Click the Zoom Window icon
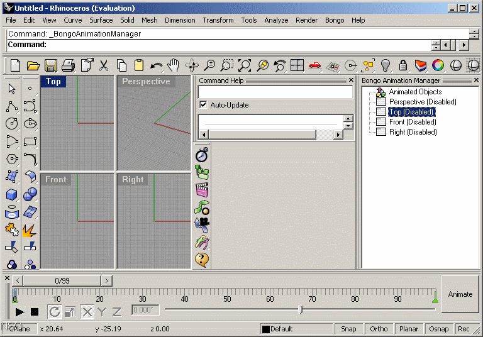Screen dimensions: 483x337 [x=227, y=65]
